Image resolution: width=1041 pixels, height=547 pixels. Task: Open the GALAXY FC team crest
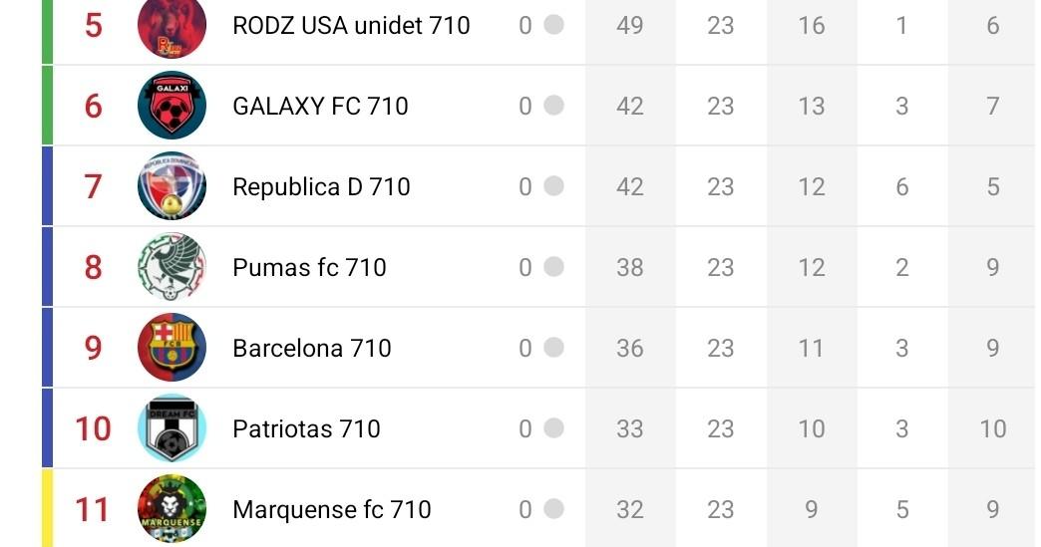172,106
